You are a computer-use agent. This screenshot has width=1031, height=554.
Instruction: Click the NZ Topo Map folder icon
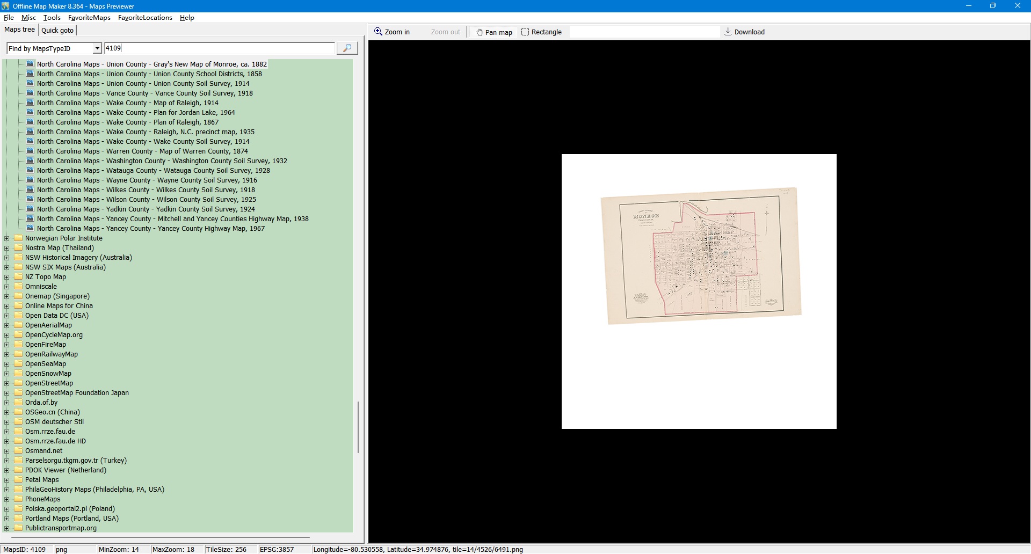tap(19, 277)
